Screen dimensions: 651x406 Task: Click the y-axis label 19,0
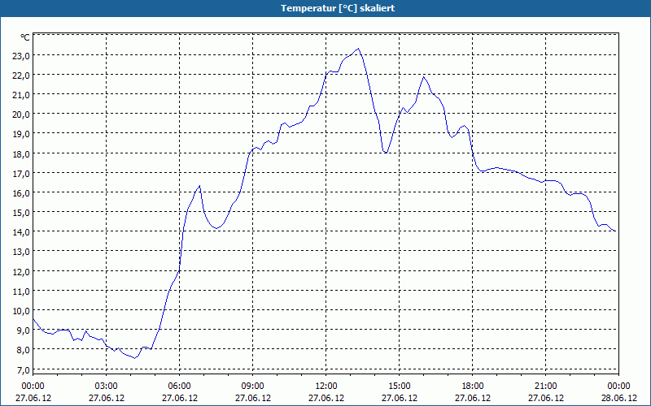tap(21, 134)
